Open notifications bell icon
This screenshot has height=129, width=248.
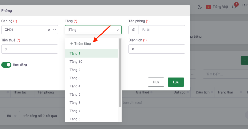(x=234, y=7)
